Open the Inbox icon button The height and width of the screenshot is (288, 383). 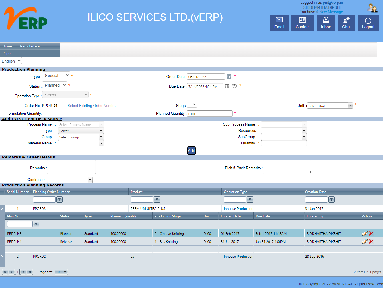[x=326, y=23]
